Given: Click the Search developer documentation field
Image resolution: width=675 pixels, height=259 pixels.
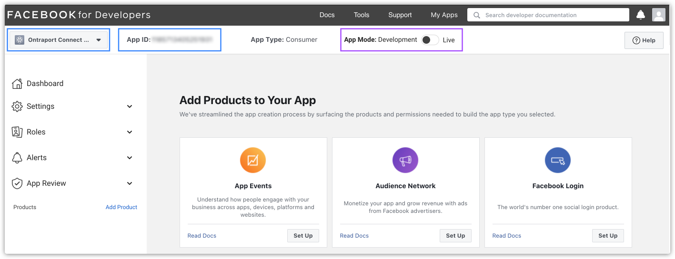Looking at the screenshot, I should click(x=548, y=15).
